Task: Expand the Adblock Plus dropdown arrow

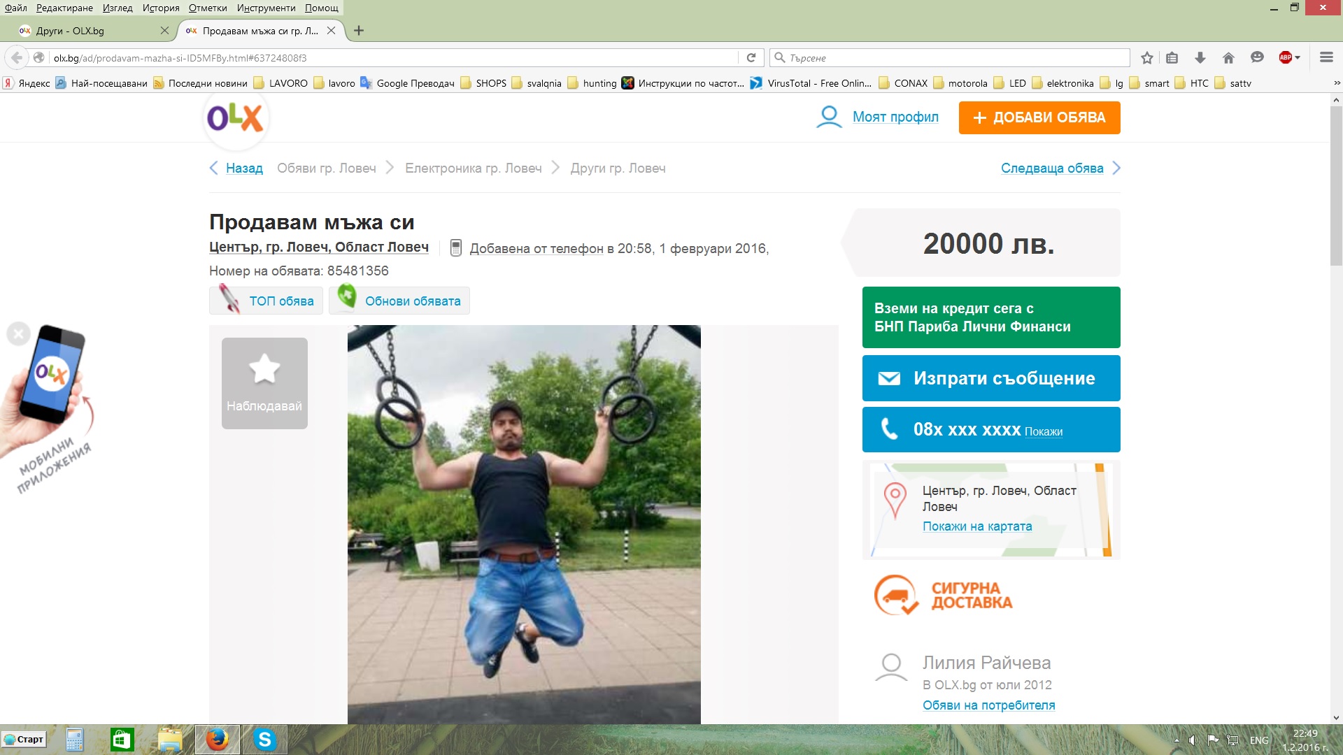Action: 1298,58
